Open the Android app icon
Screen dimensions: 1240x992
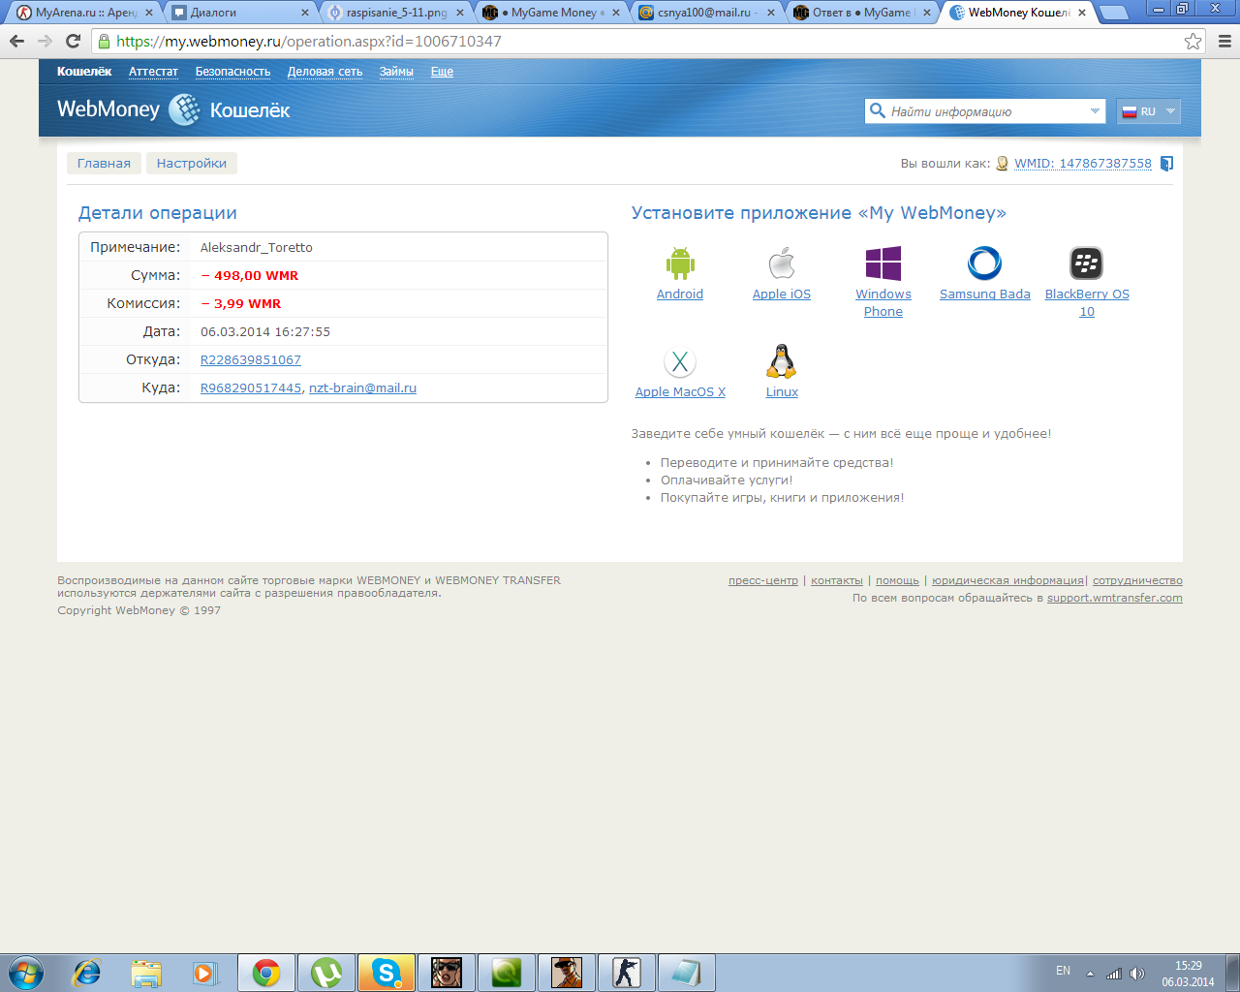[680, 263]
